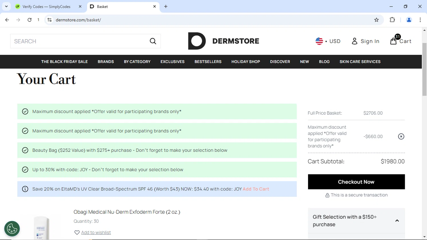Open the Holiday Shop menu
427x240 pixels.
pos(246,62)
